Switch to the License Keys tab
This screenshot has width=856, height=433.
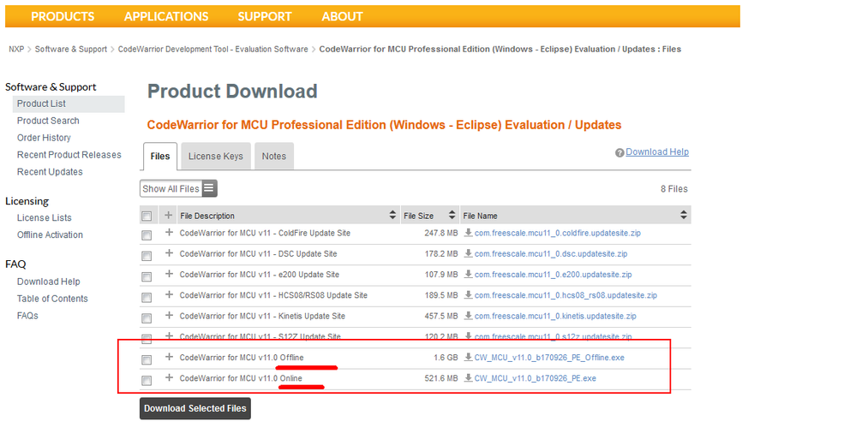coord(216,156)
